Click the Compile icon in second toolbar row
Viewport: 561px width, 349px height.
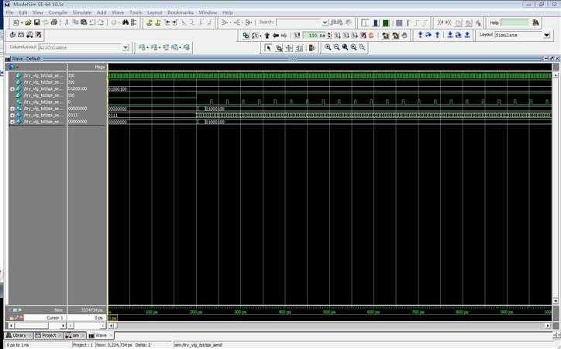click(12, 35)
